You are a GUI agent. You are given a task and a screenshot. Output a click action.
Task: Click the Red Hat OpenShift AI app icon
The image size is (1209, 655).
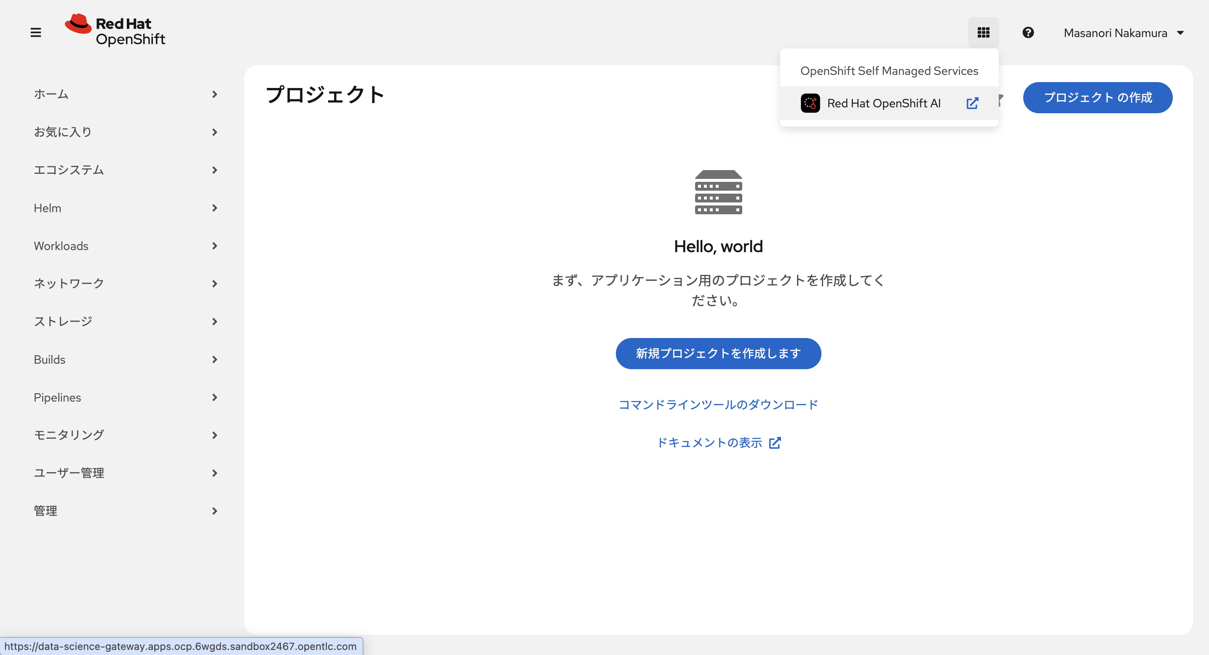click(x=810, y=103)
